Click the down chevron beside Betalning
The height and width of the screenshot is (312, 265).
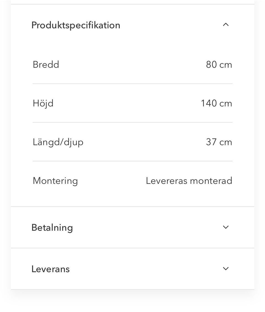click(x=226, y=227)
